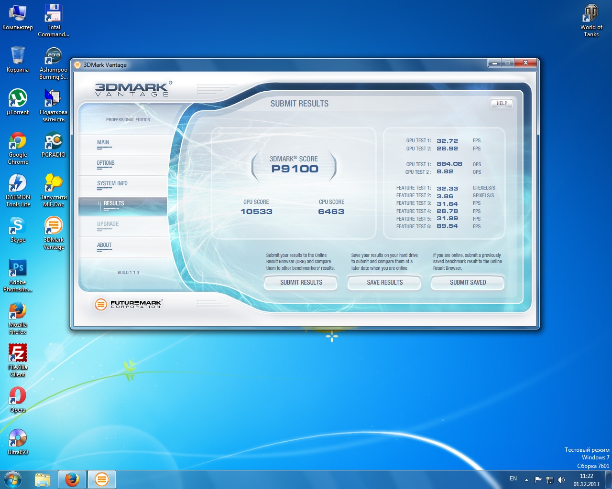Select the Корзина recycle bin icon
Image resolution: width=612 pixels, height=489 pixels.
(18, 60)
